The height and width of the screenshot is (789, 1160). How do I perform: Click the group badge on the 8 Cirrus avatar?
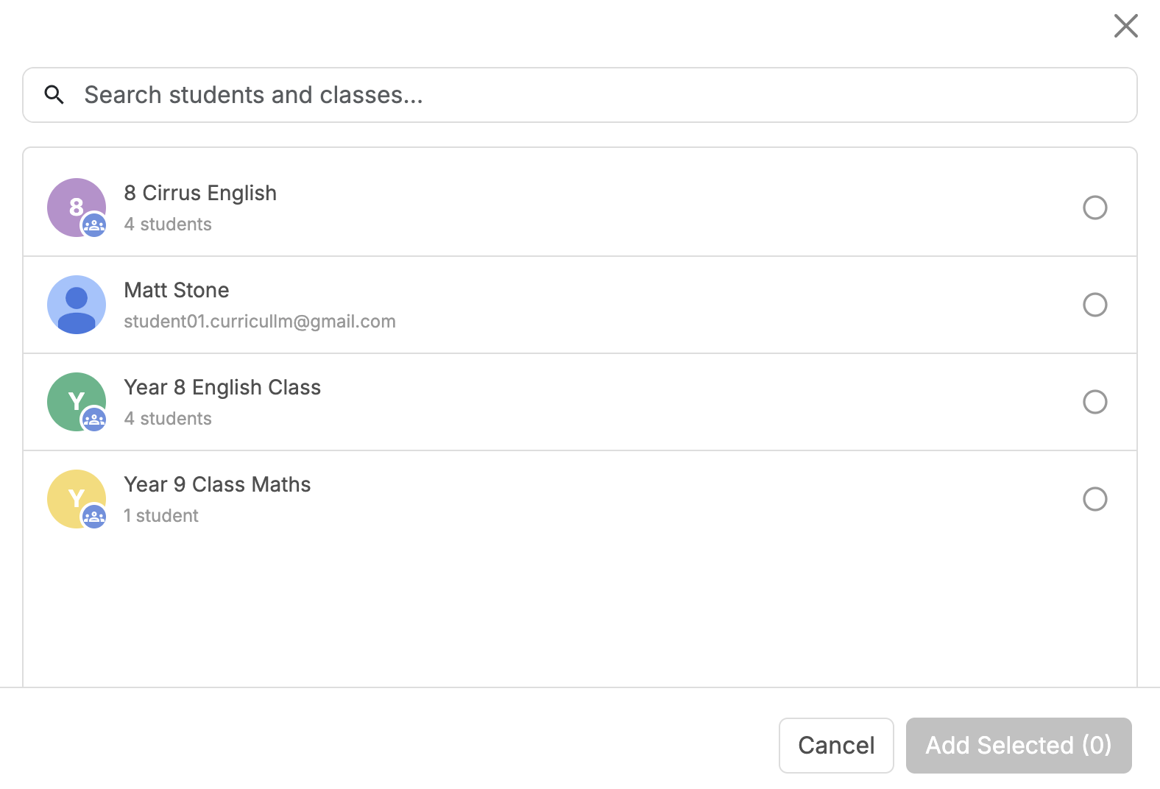[x=94, y=225]
